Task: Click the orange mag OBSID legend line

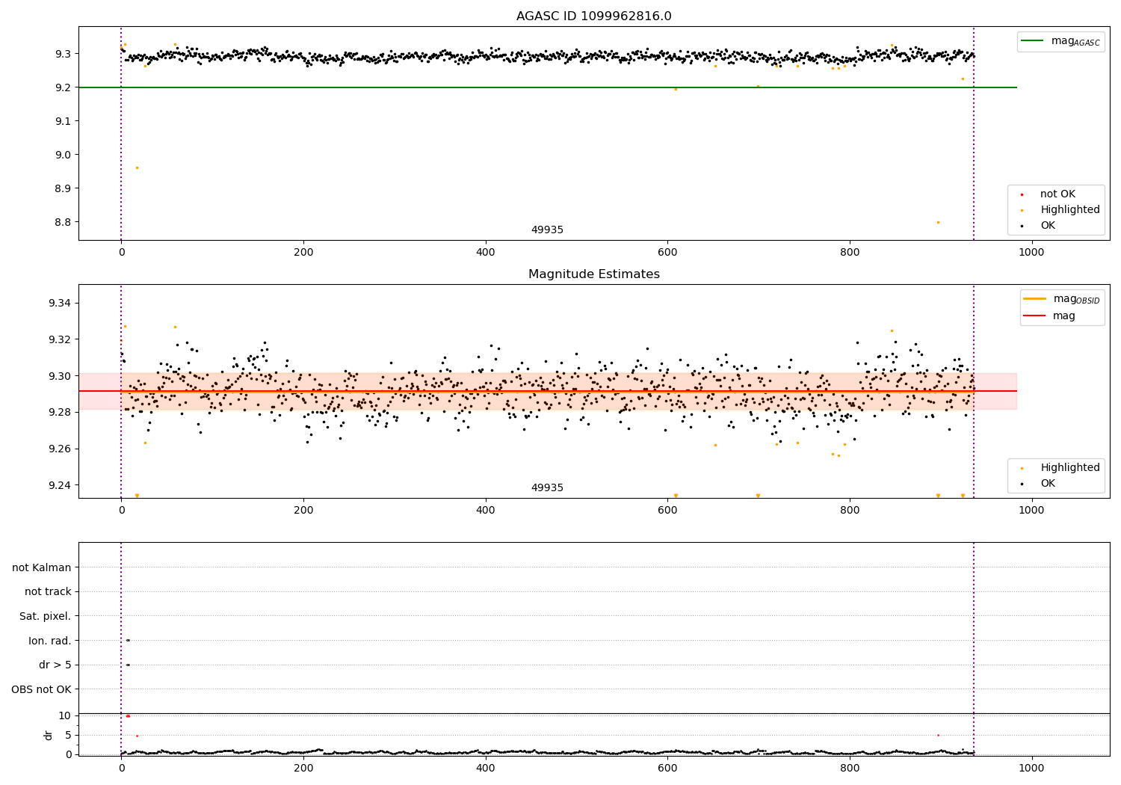Action: point(1035,298)
